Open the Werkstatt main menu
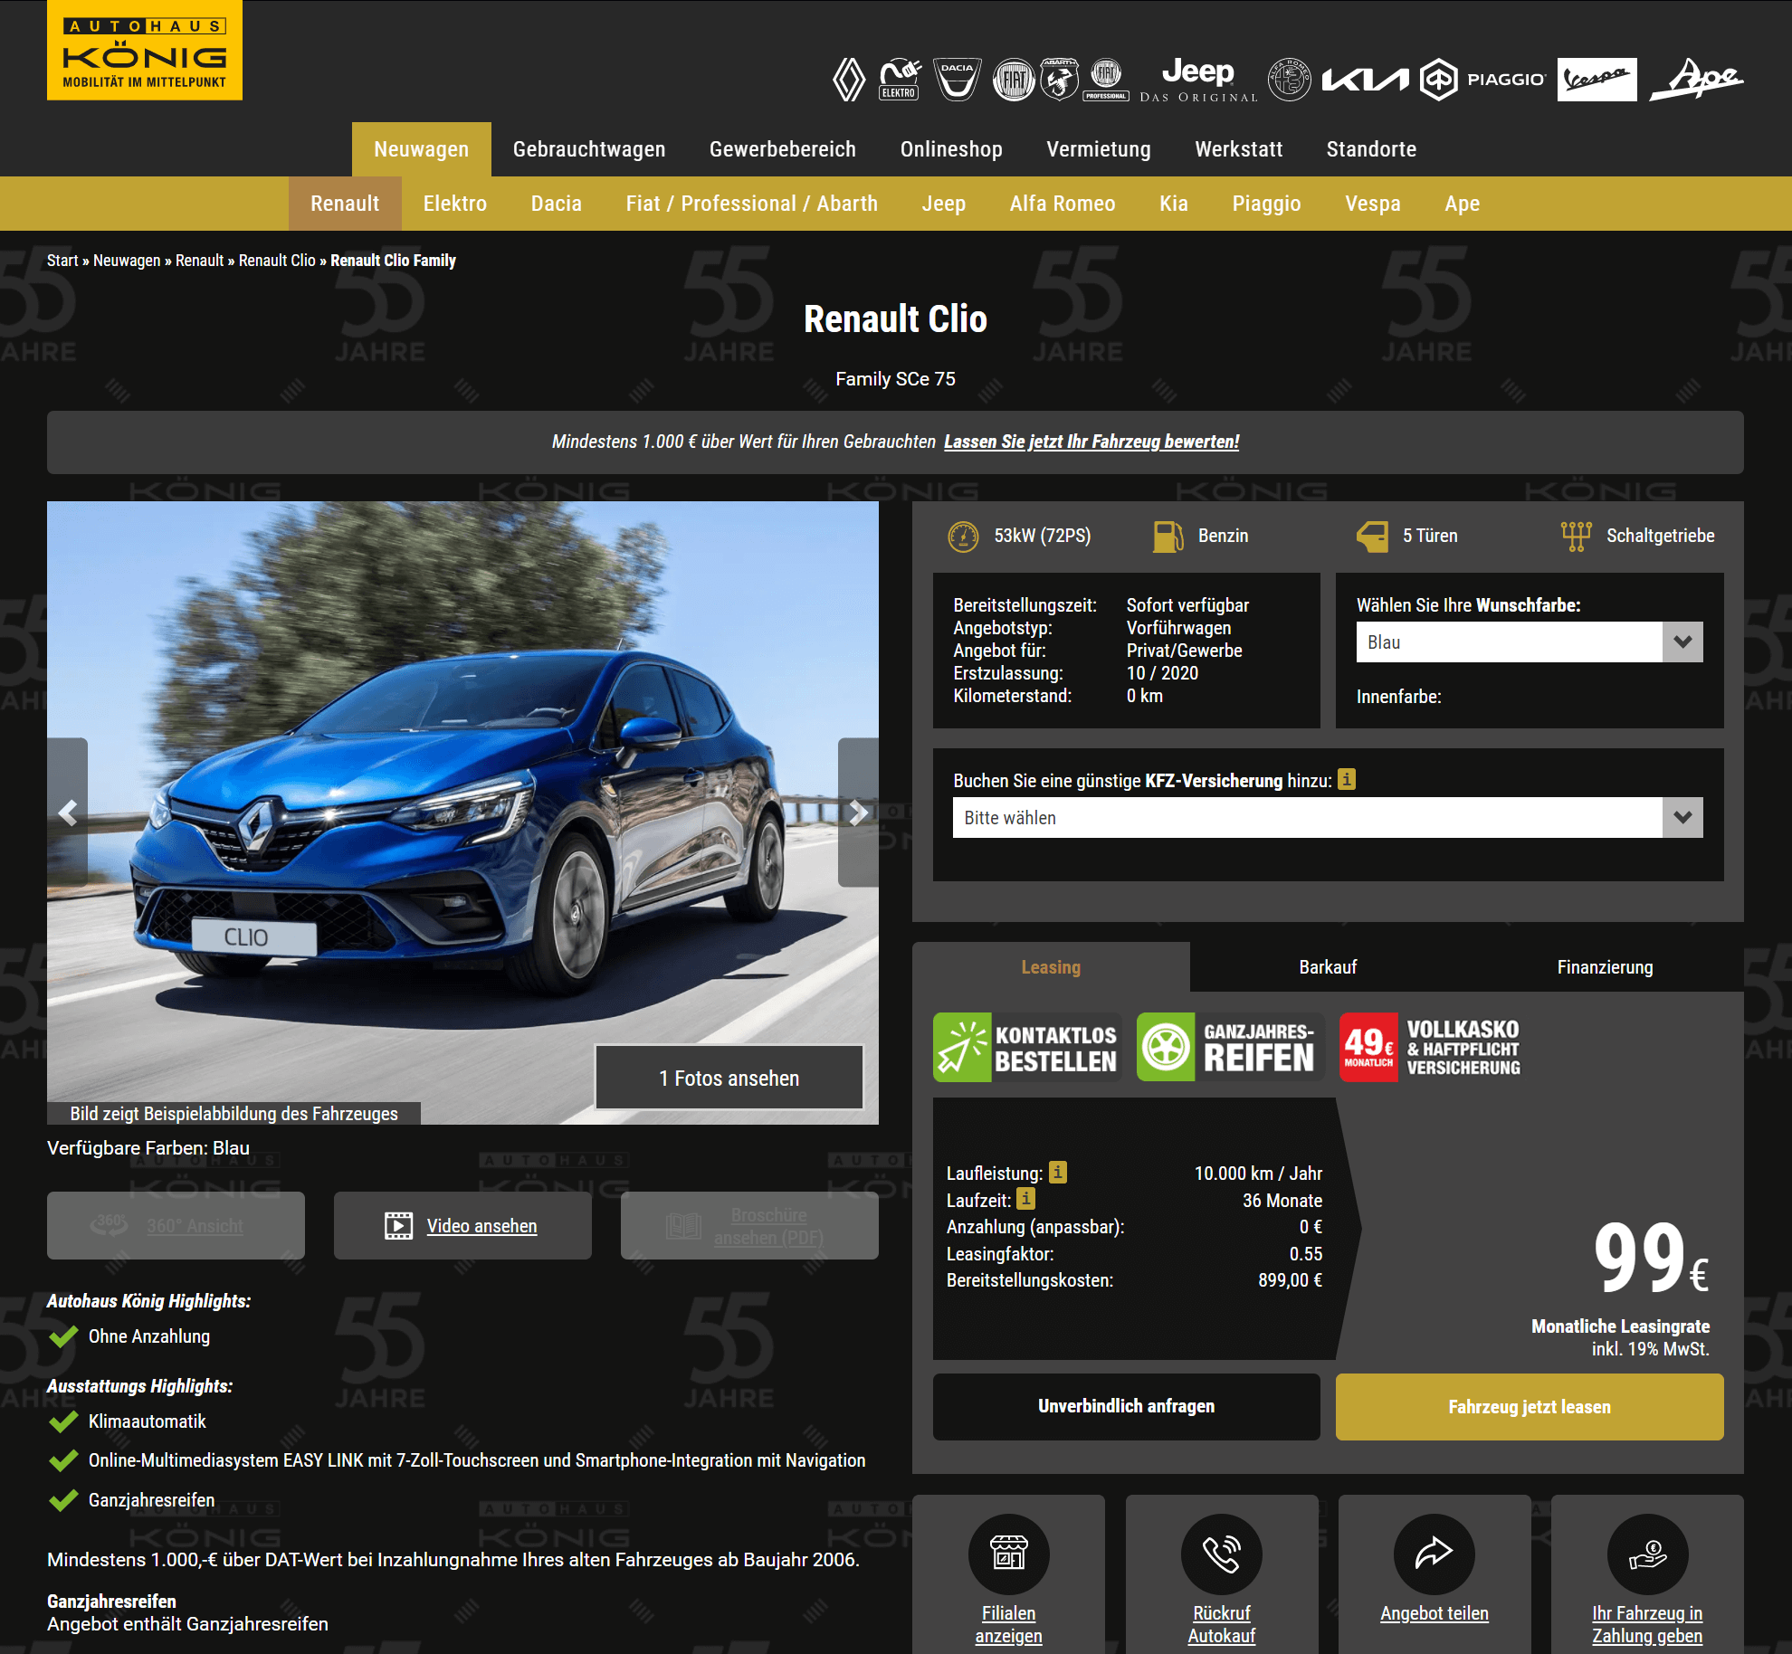This screenshot has width=1792, height=1654. pos(1239,149)
